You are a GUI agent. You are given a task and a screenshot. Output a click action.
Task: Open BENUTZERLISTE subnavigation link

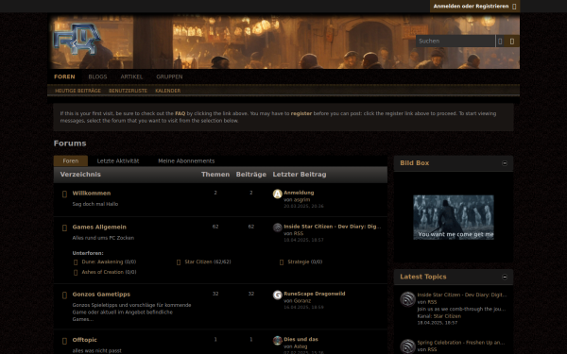(128, 91)
